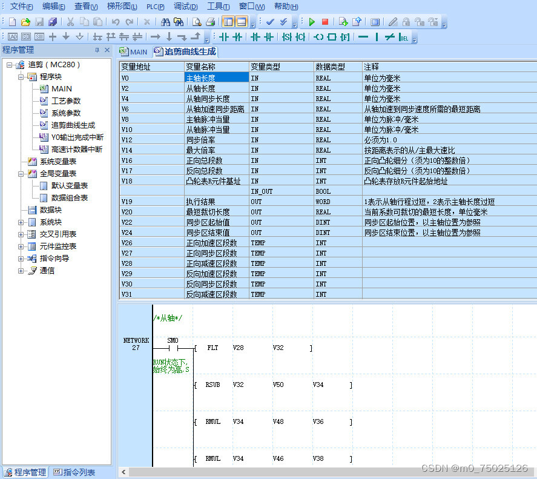The image size is (537, 479).
Task: Click the red Stop PLC icon
Action: pos(325,22)
